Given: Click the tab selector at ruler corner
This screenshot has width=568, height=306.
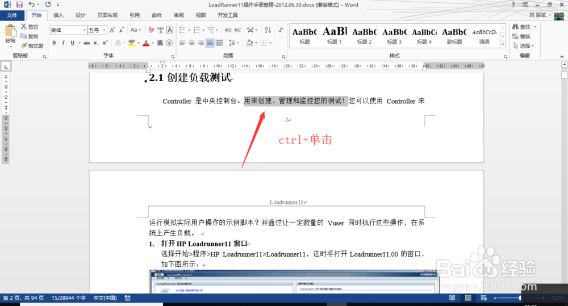Looking at the screenshot, I should click(x=6, y=66).
